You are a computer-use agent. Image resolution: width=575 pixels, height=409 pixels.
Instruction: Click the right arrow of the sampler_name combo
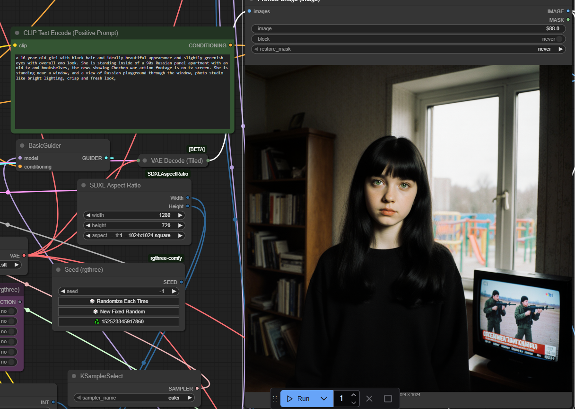[x=190, y=398]
